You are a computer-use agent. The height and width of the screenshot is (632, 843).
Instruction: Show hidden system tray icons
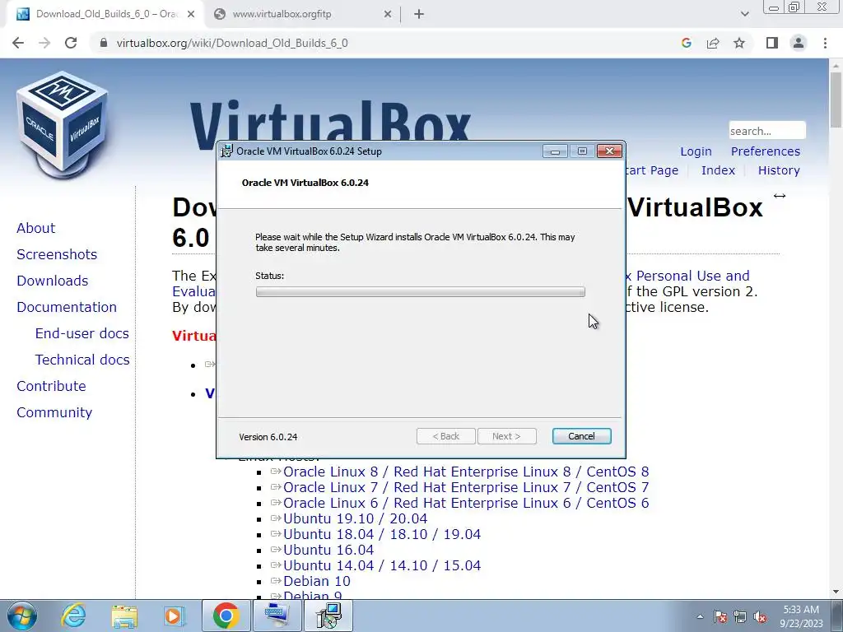coord(700,616)
